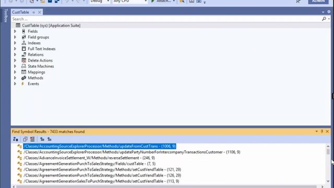Click the pin icon on the CustTable tab
334x188 pixels.
pyautogui.click(x=33, y=13)
